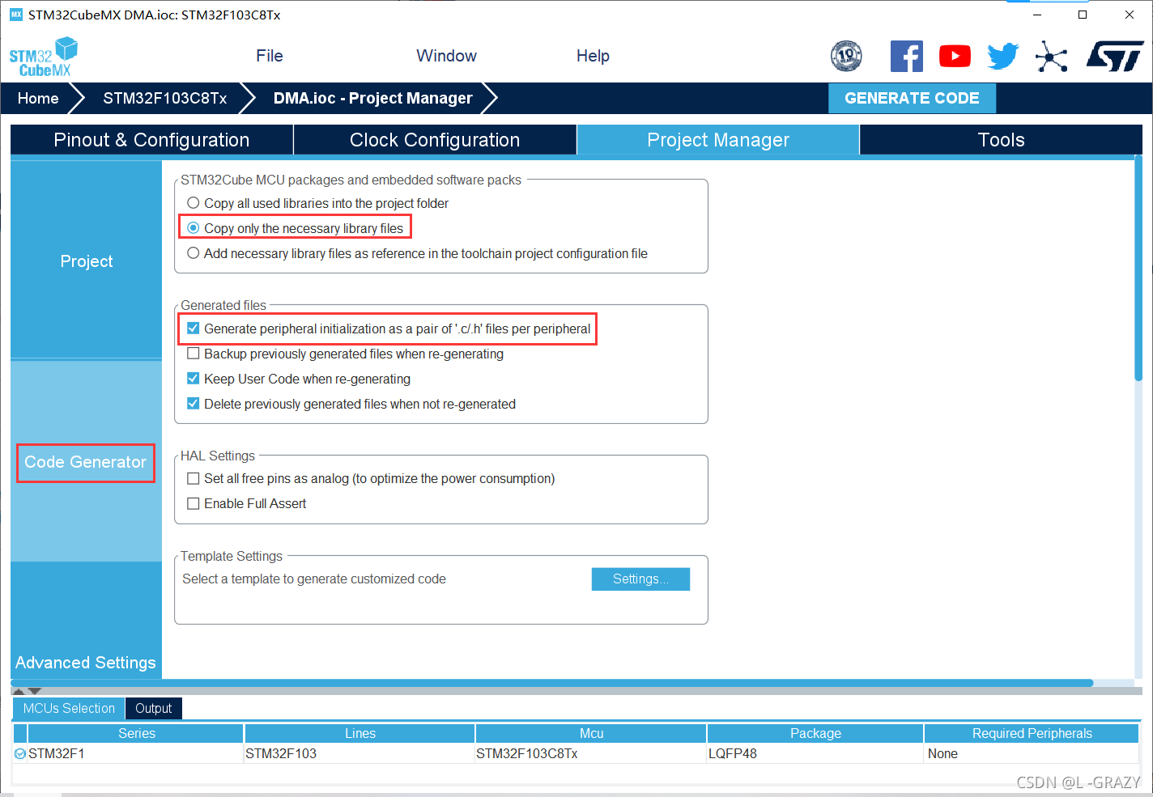Select the LQFP48 package cell
Screen dimensions: 1153x797
click(815, 753)
